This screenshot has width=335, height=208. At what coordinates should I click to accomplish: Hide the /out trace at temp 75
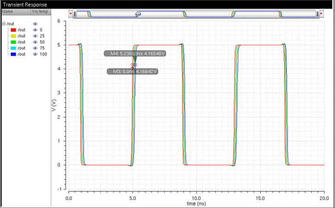tap(35, 48)
